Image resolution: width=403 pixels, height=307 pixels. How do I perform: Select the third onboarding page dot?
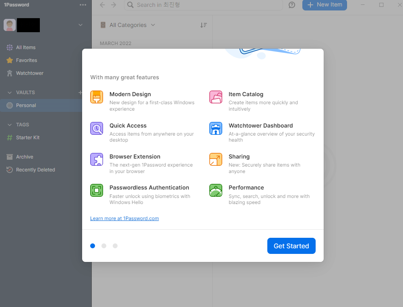point(115,246)
